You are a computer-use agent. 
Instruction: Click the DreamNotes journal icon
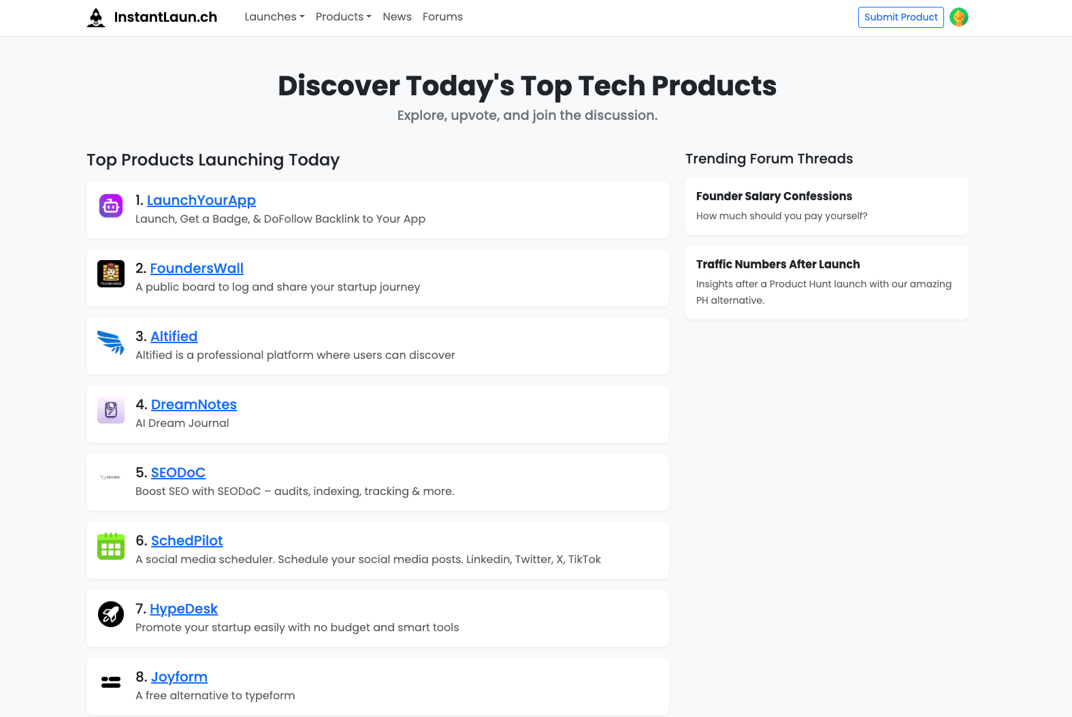pos(111,410)
